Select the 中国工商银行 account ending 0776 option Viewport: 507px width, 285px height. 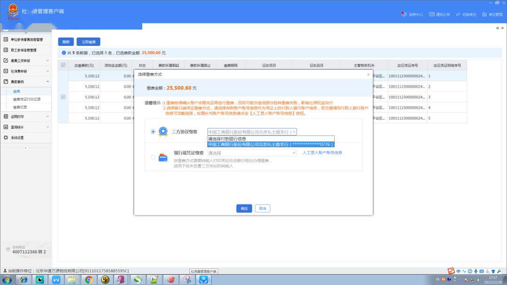pyautogui.click(x=271, y=144)
